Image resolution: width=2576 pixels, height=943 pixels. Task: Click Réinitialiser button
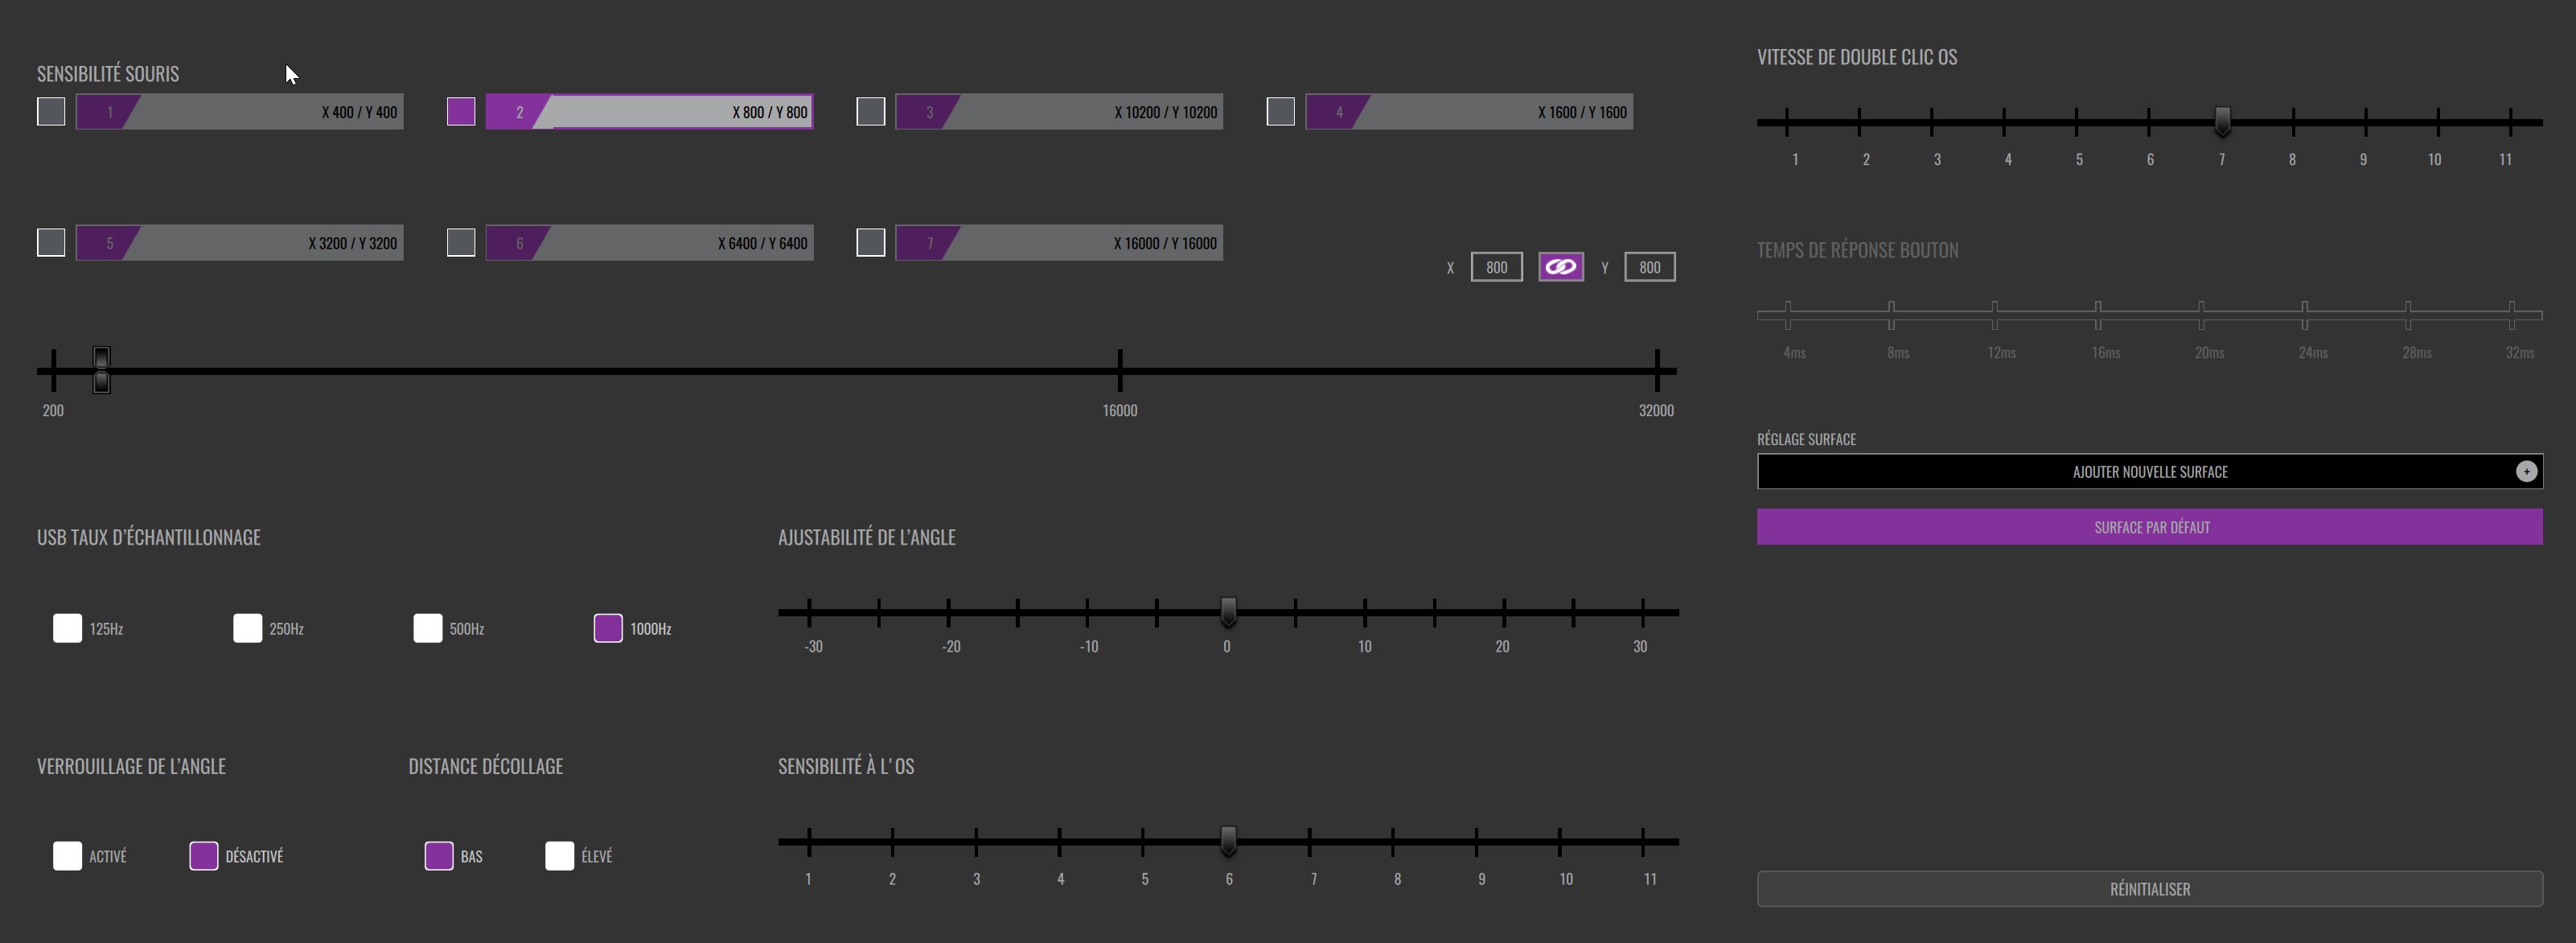(x=2149, y=889)
